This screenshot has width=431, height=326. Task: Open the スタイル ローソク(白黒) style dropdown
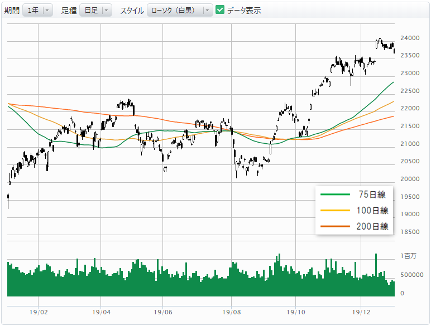coord(180,11)
